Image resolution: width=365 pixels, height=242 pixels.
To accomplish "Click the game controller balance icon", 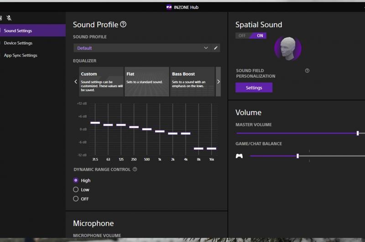I will coord(239,156).
